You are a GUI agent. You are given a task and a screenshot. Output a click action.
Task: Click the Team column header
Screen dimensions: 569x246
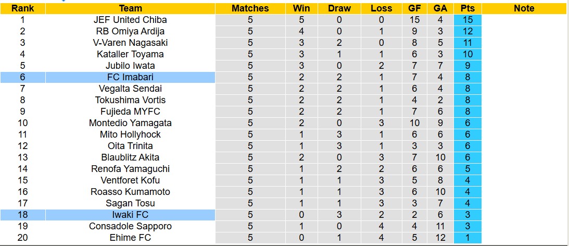pos(130,8)
